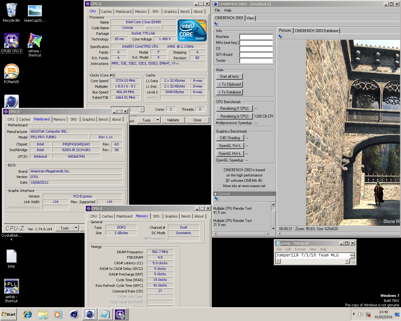Click the Notepad text area with Jumper118

click(312, 255)
